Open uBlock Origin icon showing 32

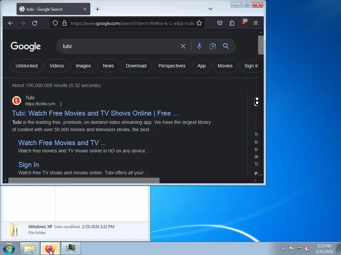244,23
